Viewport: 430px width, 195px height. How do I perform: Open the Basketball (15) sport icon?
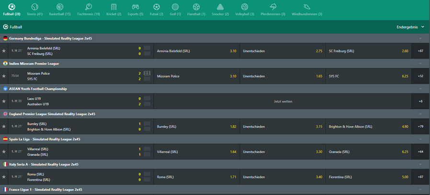60,7
